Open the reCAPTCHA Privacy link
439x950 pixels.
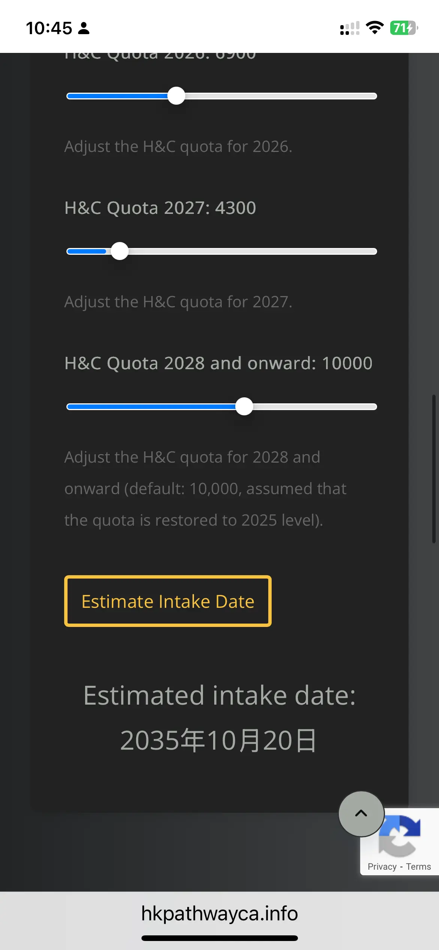[382, 867]
